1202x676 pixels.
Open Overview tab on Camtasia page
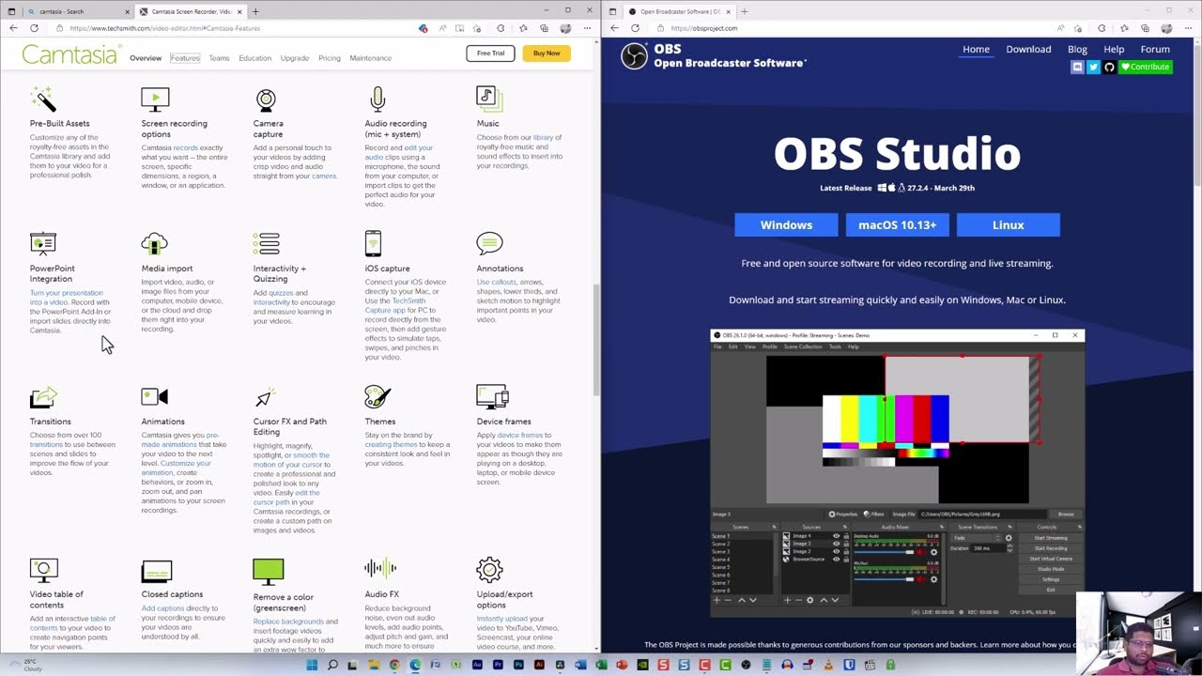coord(146,58)
